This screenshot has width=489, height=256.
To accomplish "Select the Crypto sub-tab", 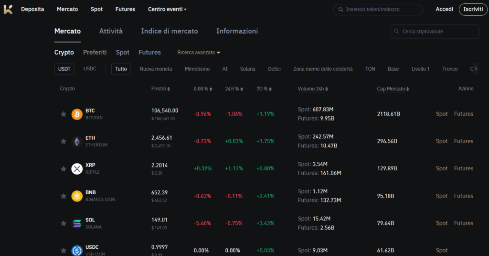I will (64, 53).
